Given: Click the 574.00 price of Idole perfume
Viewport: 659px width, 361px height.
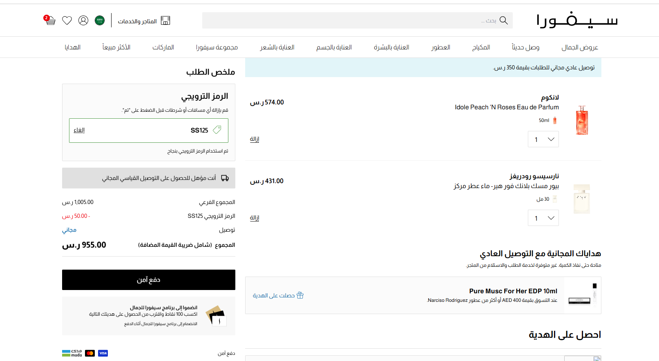Looking at the screenshot, I should pos(267,102).
